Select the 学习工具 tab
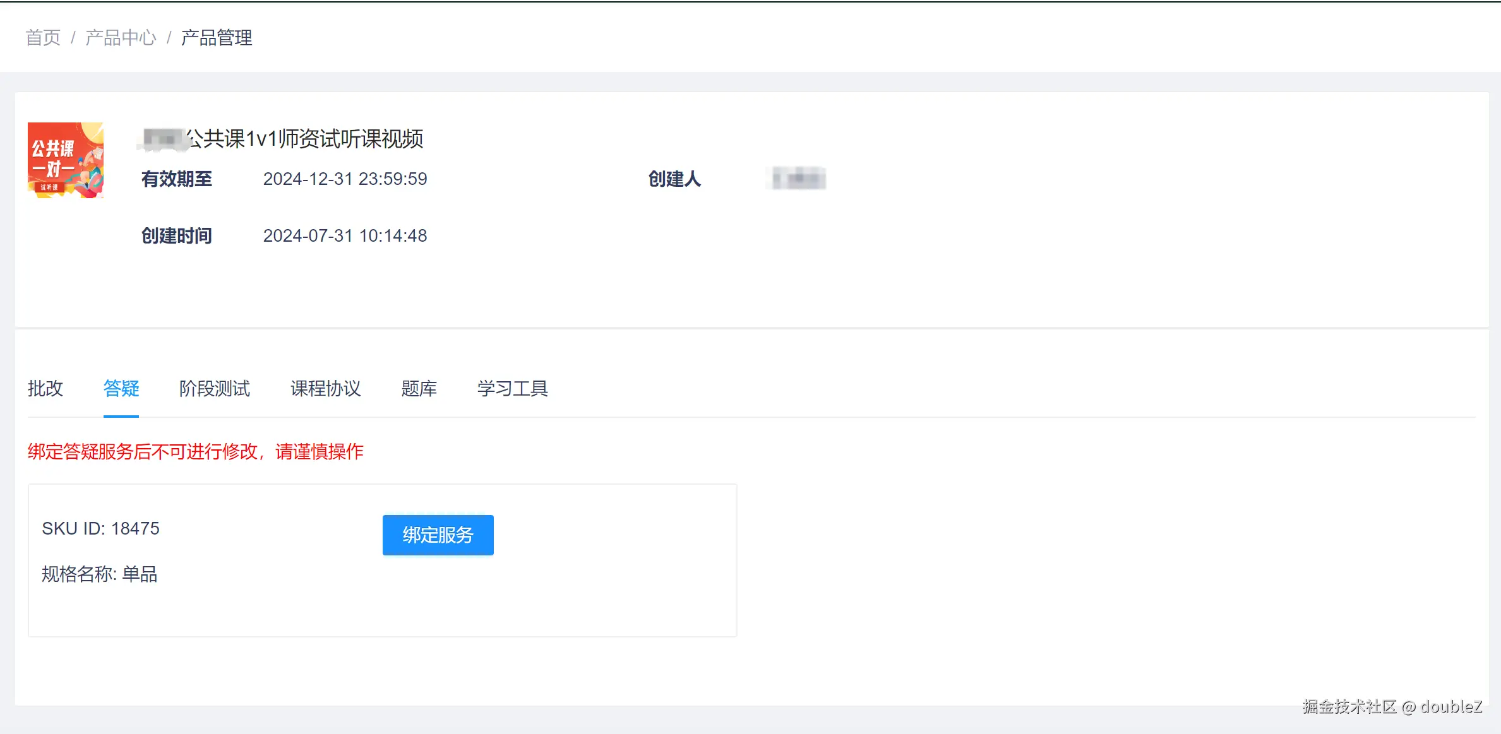This screenshot has width=1501, height=734. point(513,388)
